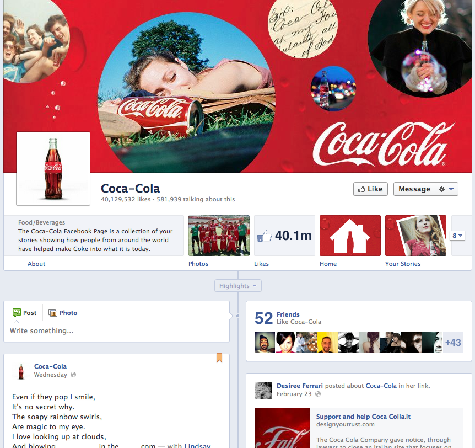The height and width of the screenshot is (448, 475).
Task: Select the Post composer tab
Action: 25,313
